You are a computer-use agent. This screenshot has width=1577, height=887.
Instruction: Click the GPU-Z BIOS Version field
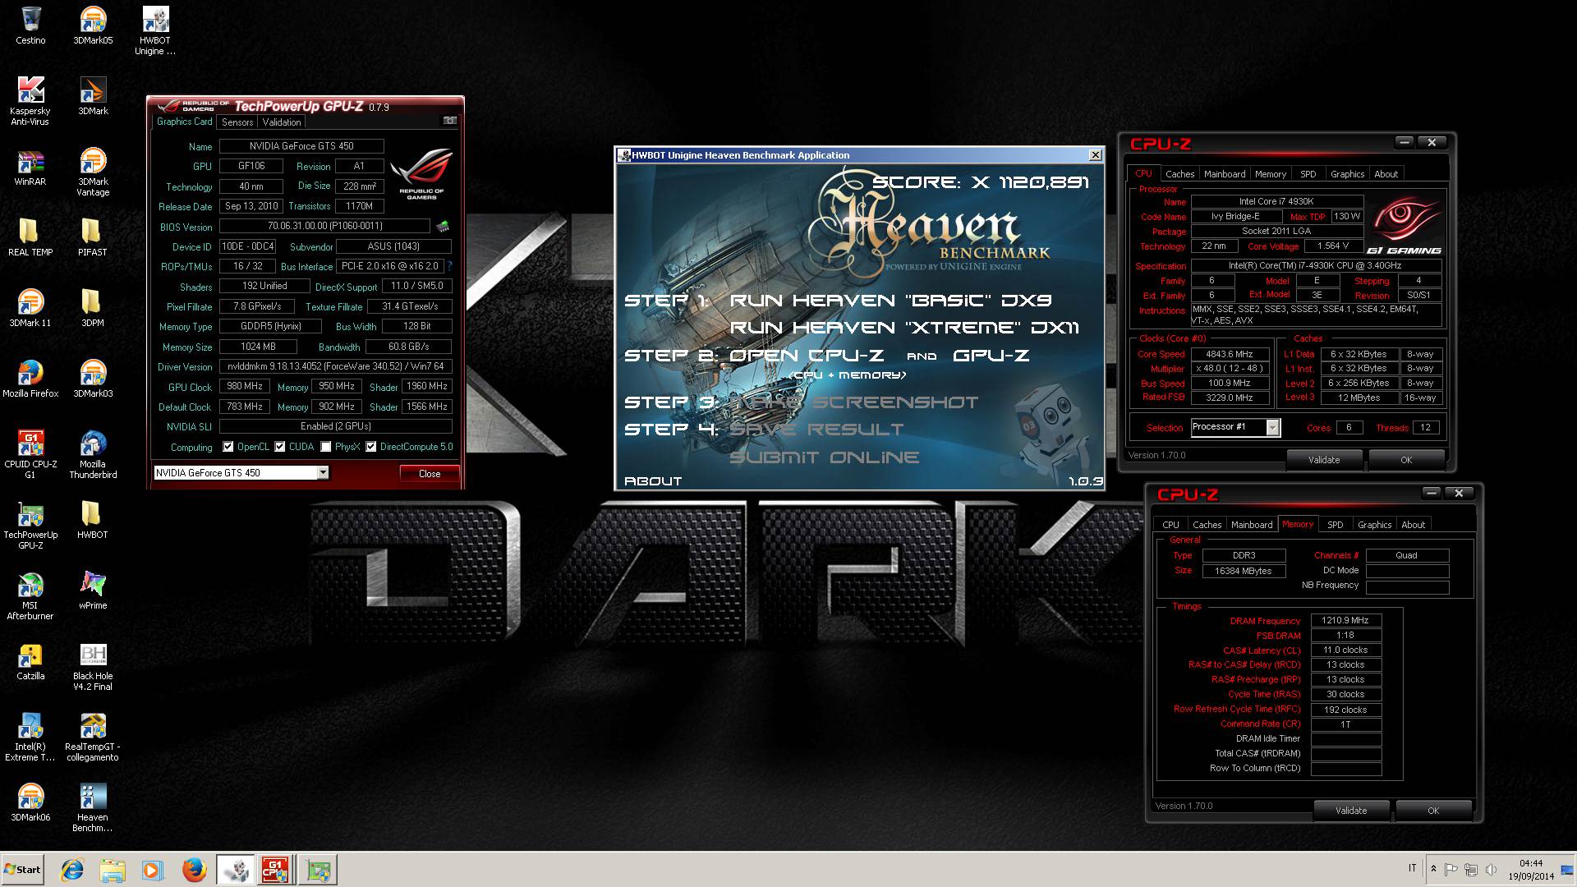pyautogui.click(x=324, y=226)
